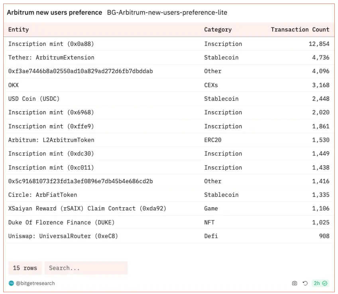This screenshot has height=294, width=338.
Task: Select the Arbitrum: L2ArbitrumToken cell
Action: [51, 140]
